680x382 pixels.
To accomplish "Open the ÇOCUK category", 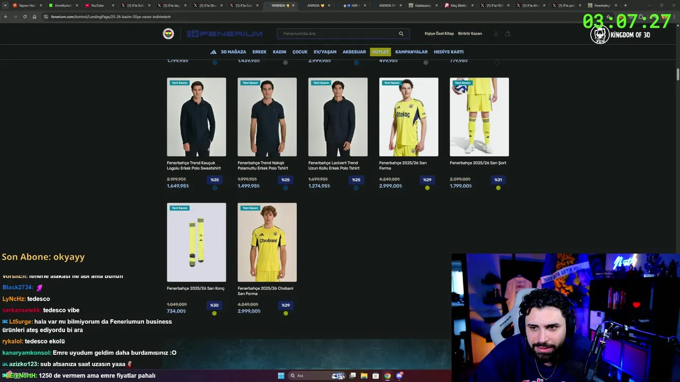I will [x=300, y=52].
